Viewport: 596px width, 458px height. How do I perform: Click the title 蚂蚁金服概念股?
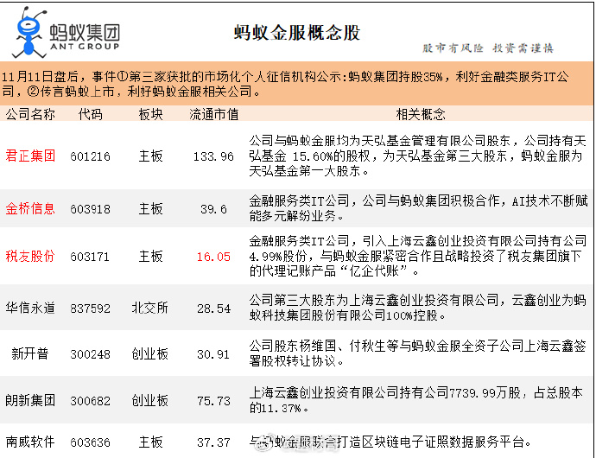[x=297, y=33]
